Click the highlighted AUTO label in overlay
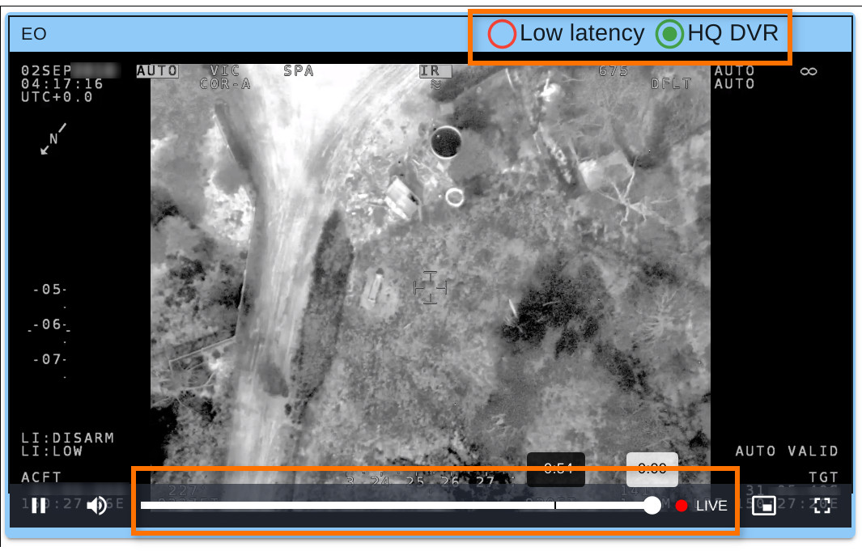862x551 pixels. coord(157,71)
